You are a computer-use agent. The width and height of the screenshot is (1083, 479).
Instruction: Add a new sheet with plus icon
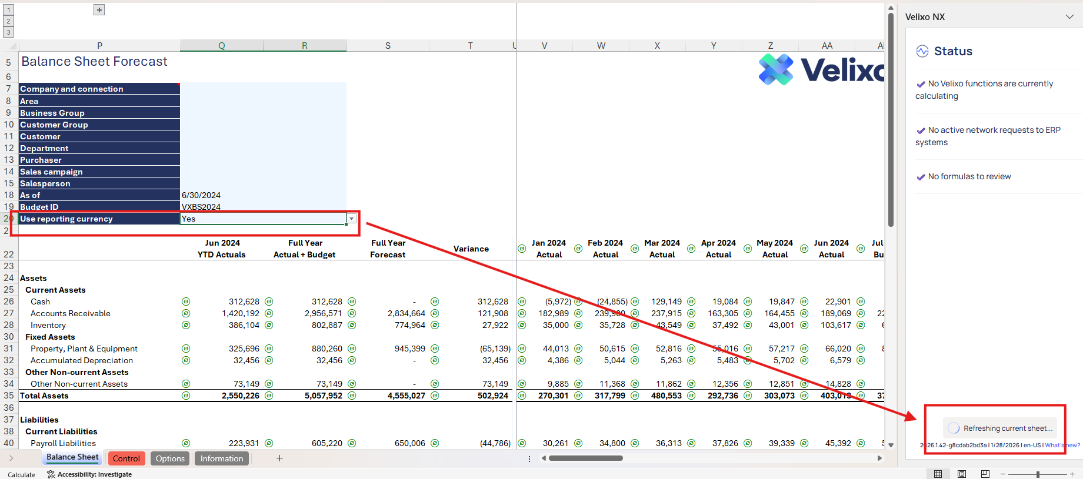click(279, 458)
